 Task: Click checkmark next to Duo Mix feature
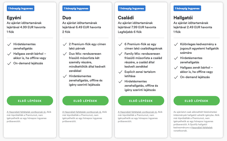tap(65, 54)
